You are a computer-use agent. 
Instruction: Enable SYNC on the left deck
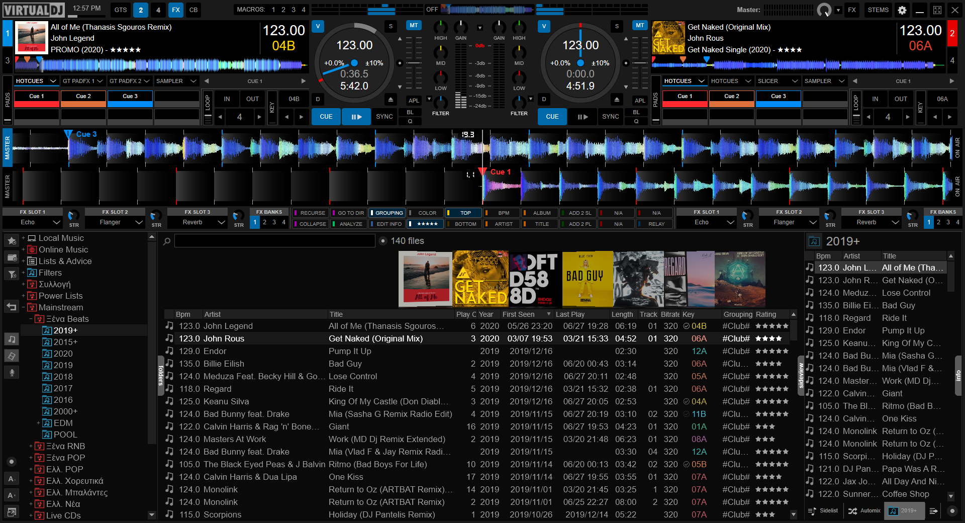coord(384,117)
